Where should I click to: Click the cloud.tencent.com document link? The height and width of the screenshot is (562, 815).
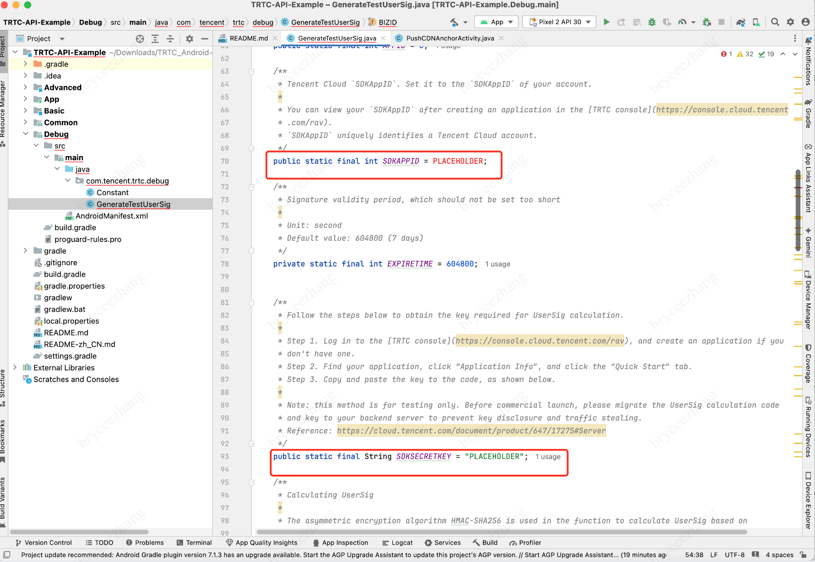[471, 431]
